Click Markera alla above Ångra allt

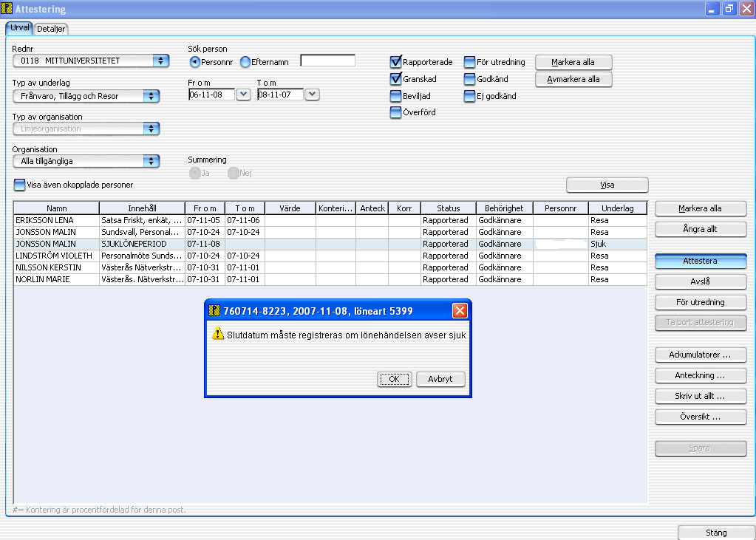(700, 208)
